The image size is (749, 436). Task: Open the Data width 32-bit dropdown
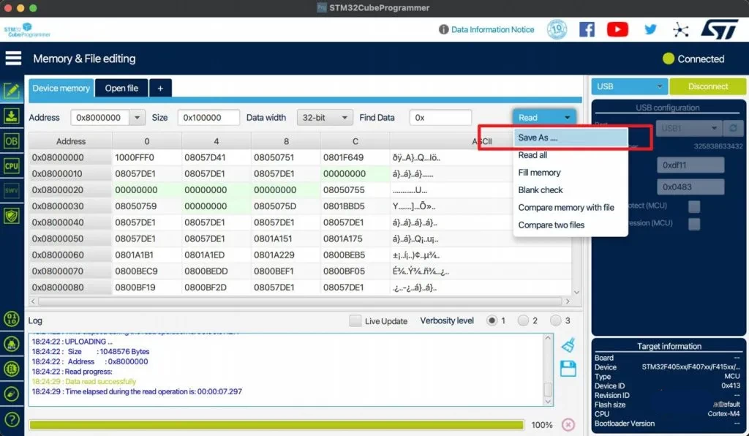(325, 118)
